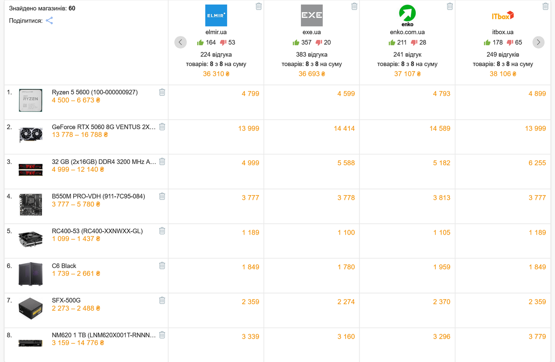Click the enko store logo
The image size is (555, 362).
[x=407, y=16]
